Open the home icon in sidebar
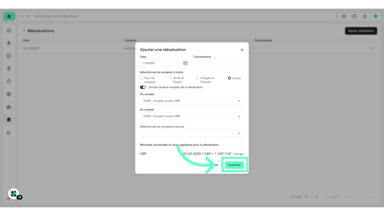The height and width of the screenshot is (216, 384). (x=9, y=30)
